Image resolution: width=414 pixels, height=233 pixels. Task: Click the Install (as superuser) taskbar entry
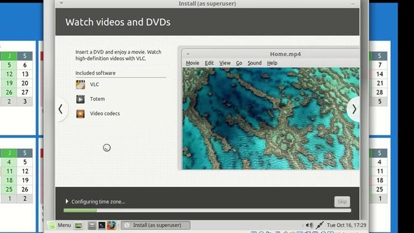[155, 225]
